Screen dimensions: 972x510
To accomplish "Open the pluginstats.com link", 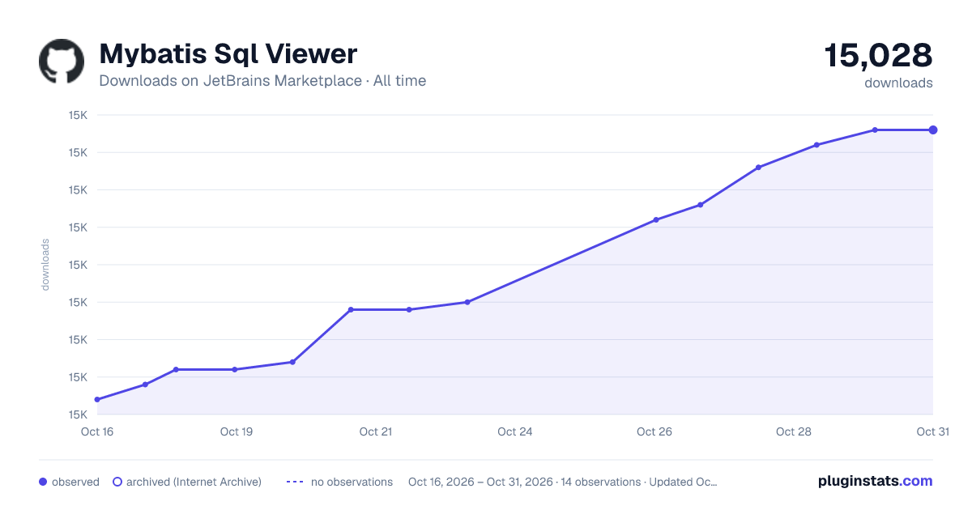I will 876,481.
